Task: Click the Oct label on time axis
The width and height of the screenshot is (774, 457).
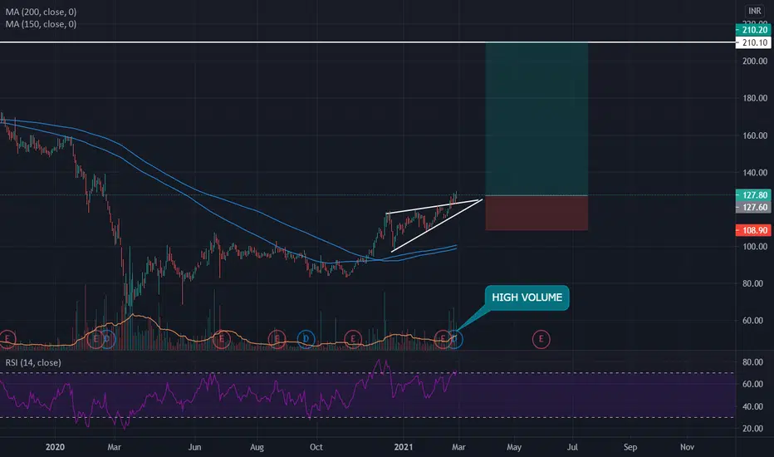Action: click(316, 447)
